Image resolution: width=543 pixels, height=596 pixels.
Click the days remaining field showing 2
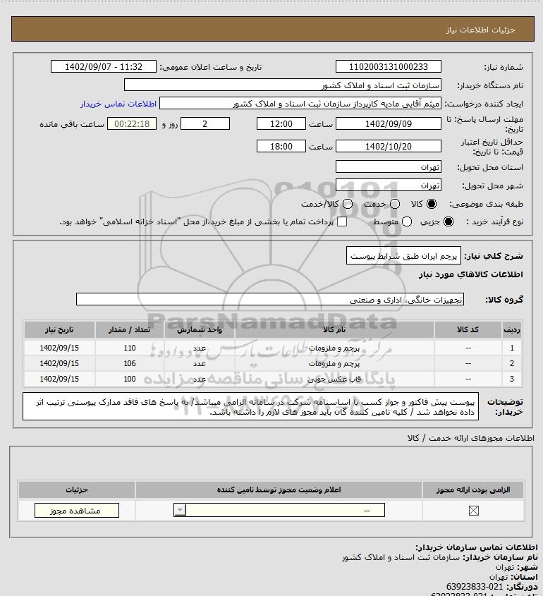click(205, 124)
